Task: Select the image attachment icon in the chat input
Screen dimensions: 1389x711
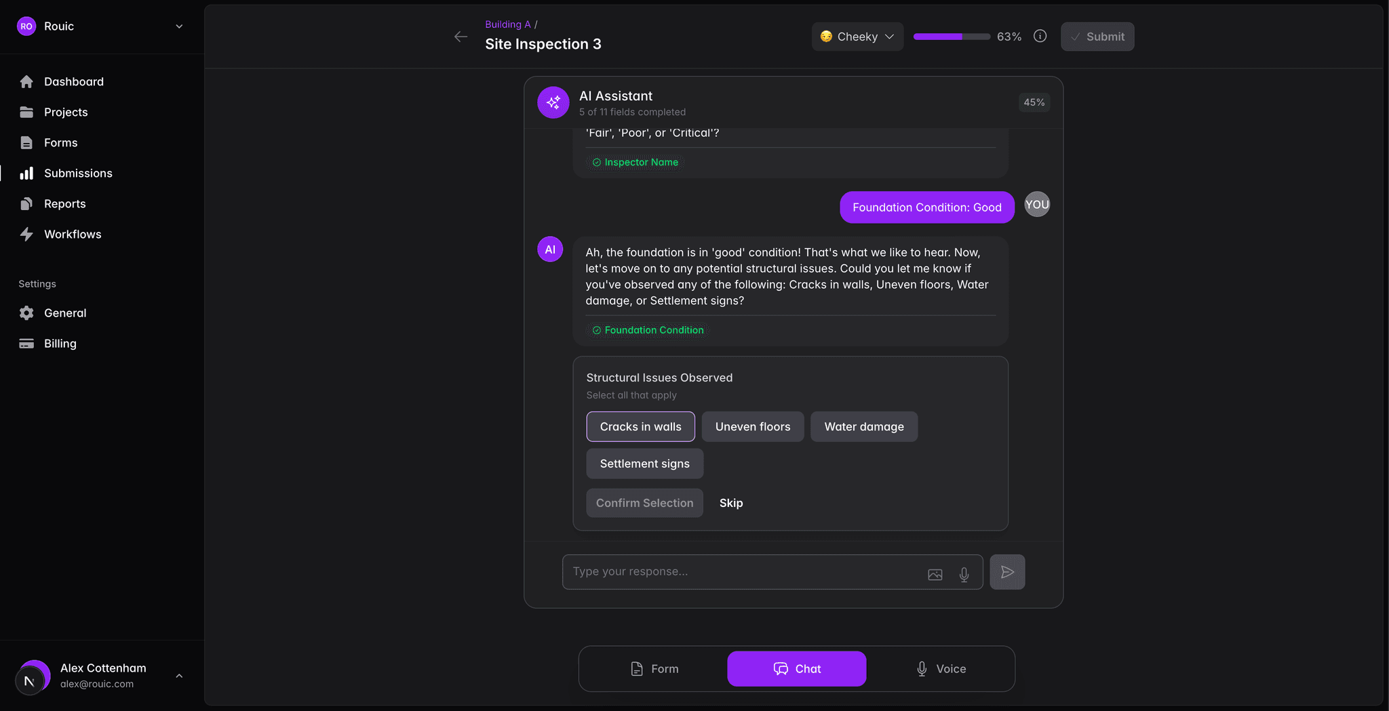Action: [x=935, y=574]
